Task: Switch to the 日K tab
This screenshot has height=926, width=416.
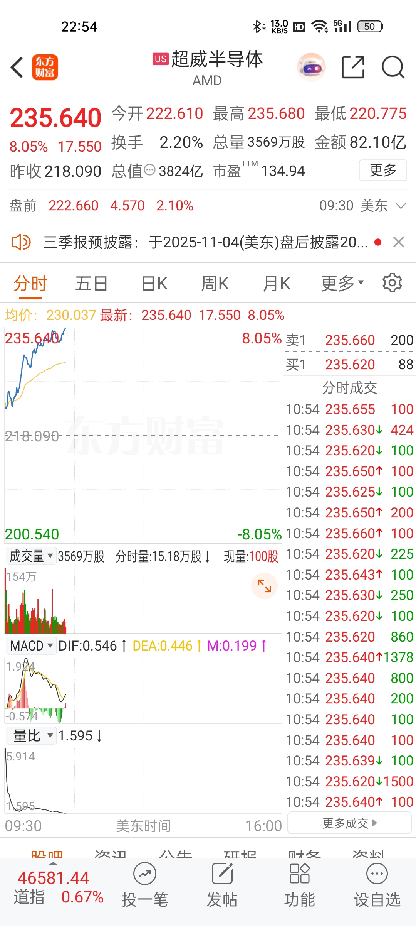Action: (x=154, y=284)
